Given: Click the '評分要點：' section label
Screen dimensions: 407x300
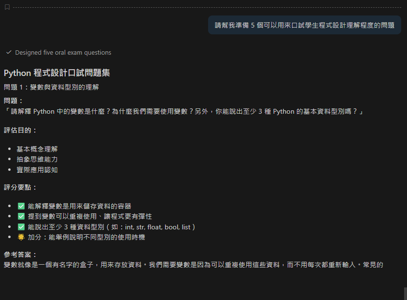Looking at the screenshot, I should click(x=20, y=187).
